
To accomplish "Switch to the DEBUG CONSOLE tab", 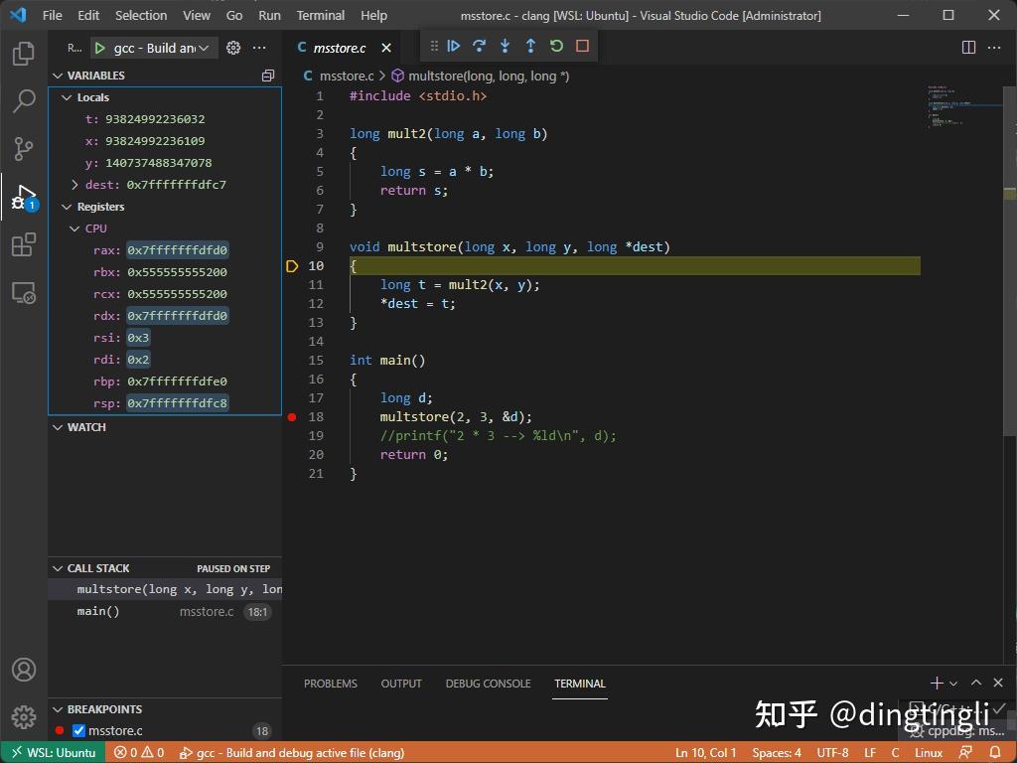I will point(488,684).
